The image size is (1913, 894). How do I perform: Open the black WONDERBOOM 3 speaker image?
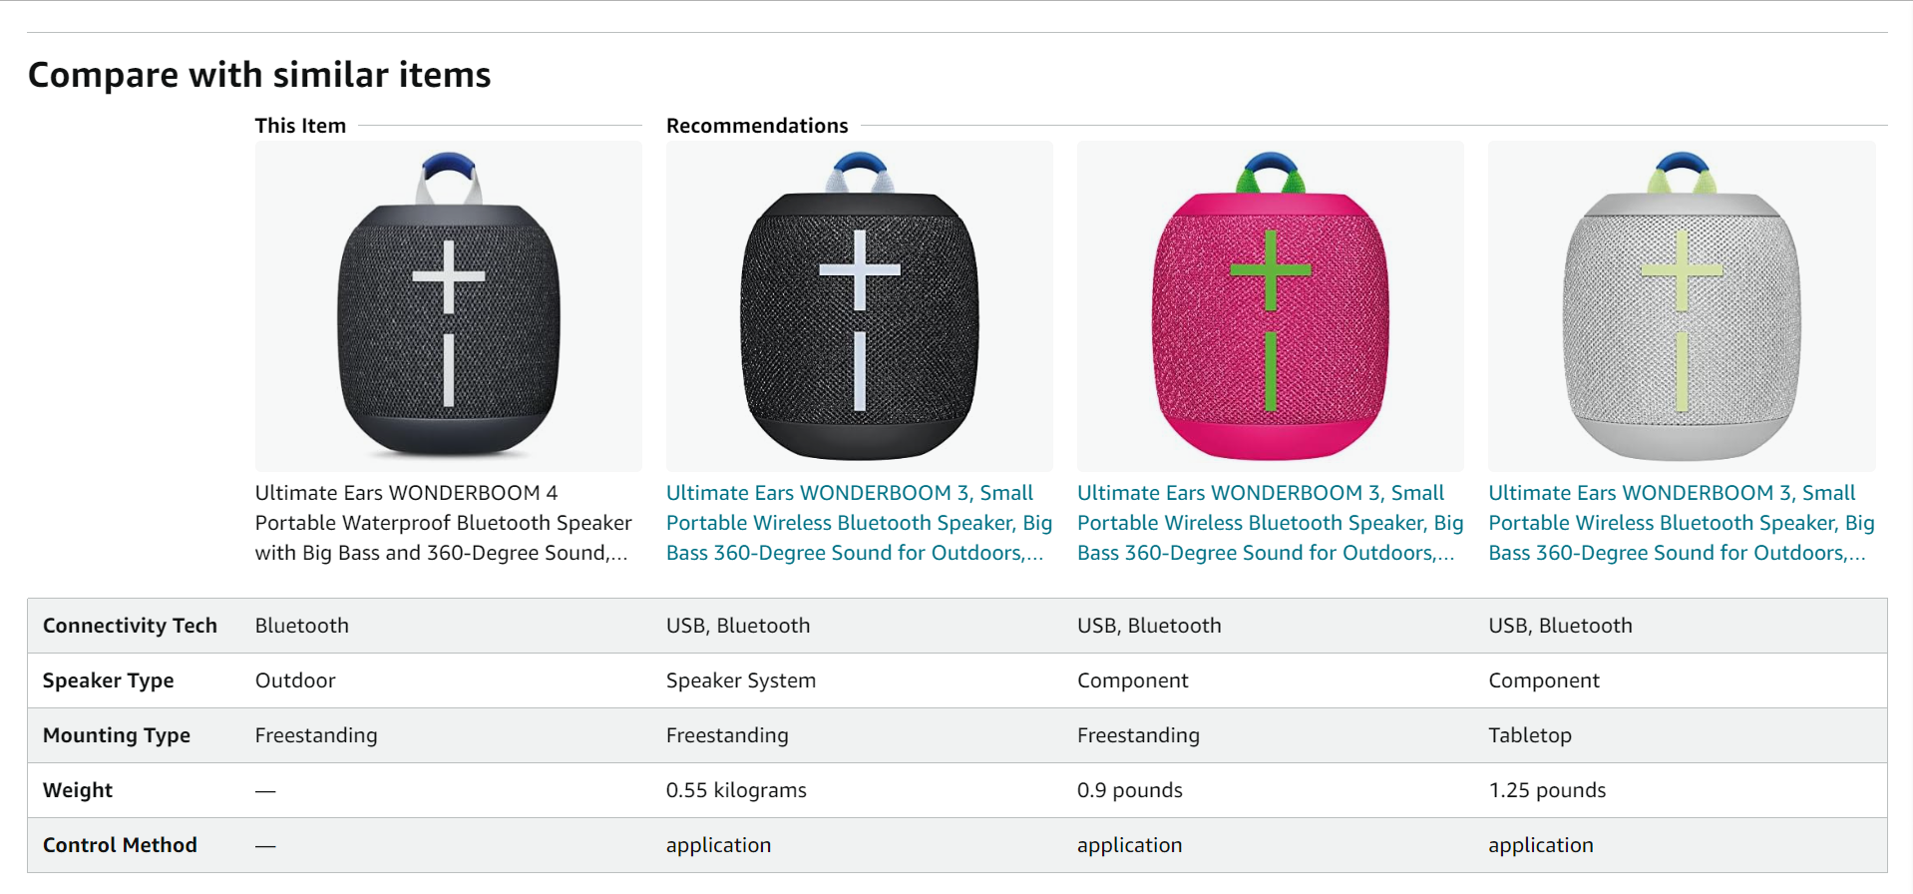coord(859,306)
